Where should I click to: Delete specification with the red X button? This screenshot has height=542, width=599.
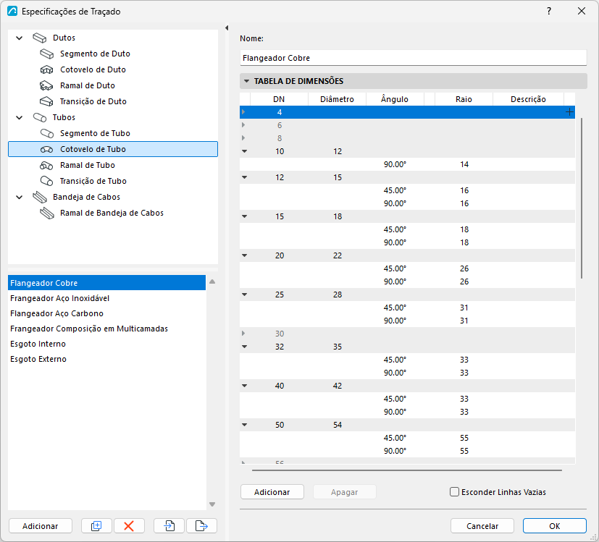(x=129, y=526)
